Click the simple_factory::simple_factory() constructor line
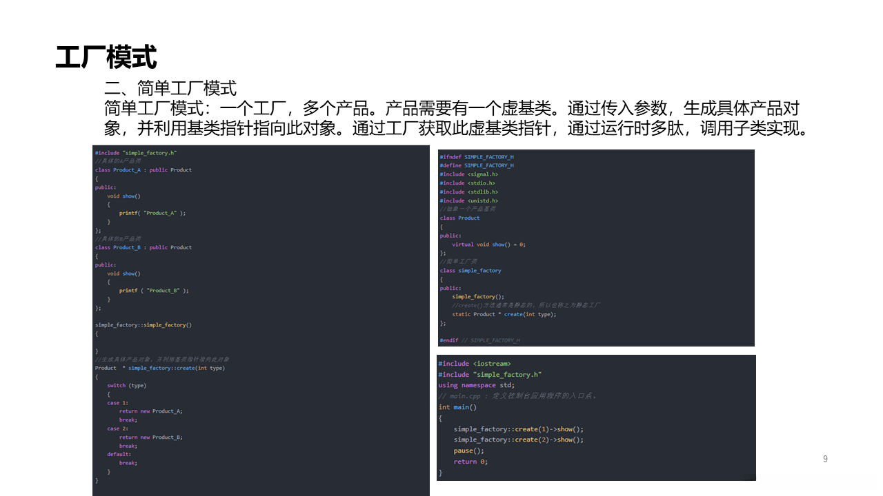The width and height of the screenshot is (883, 496). point(143,324)
